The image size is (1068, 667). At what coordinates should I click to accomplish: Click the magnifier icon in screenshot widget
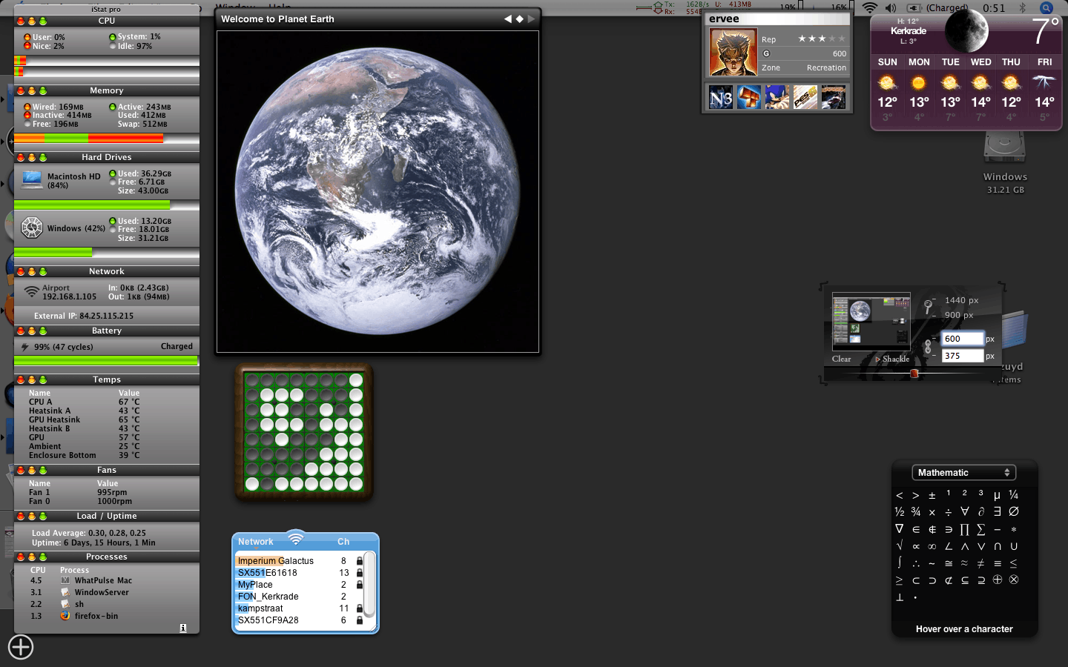pyautogui.click(x=928, y=306)
